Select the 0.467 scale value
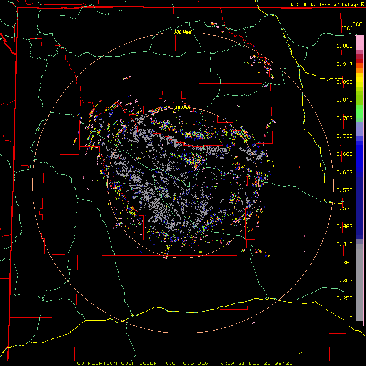This screenshot has height=366, width=366. click(x=344, y=227)
